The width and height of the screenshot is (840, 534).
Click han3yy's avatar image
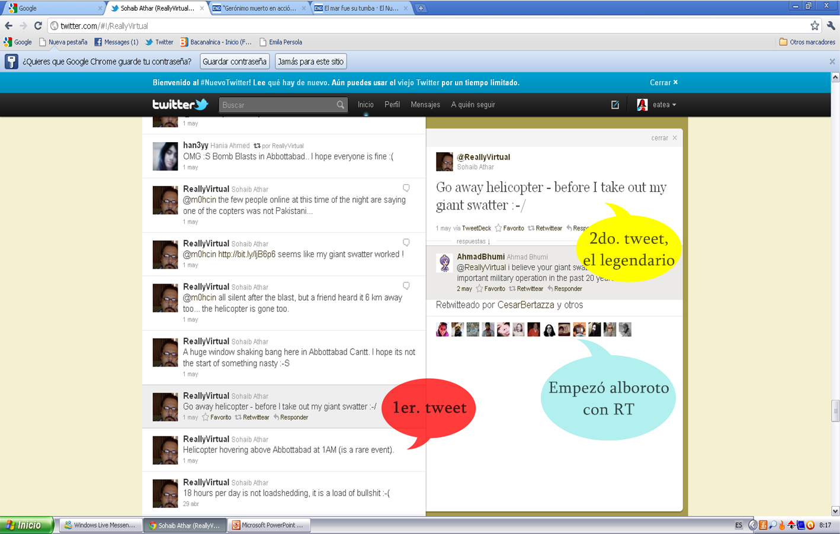pyautogui.click(x=165, y=156)
